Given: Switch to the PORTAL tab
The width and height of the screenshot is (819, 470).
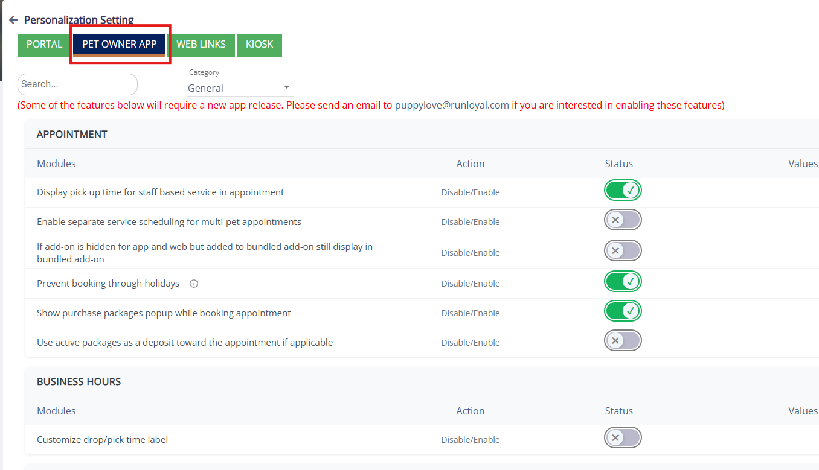Looking at the screenshot, I should click(x=45, y=45).
